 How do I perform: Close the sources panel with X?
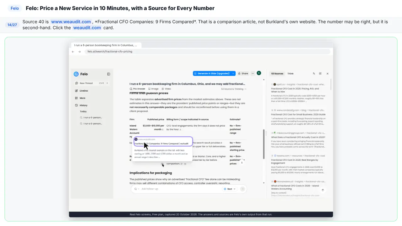pyautogui.click(x=328, y=73)
